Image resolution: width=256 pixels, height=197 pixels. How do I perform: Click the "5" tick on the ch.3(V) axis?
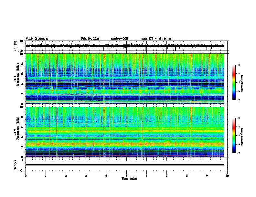22,160
